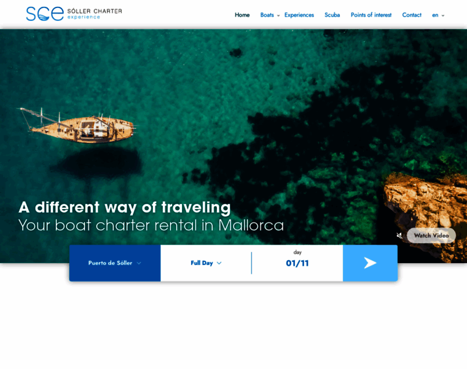Click the Sóller Charter Experience logo
The image size is (467, 369).
coord(74,14)
